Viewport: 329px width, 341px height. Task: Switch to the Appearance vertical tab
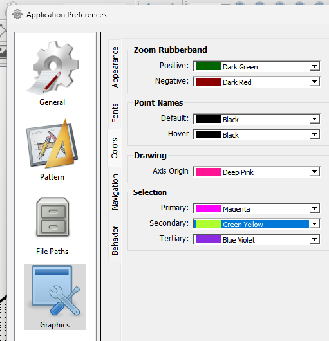[115, 67]
